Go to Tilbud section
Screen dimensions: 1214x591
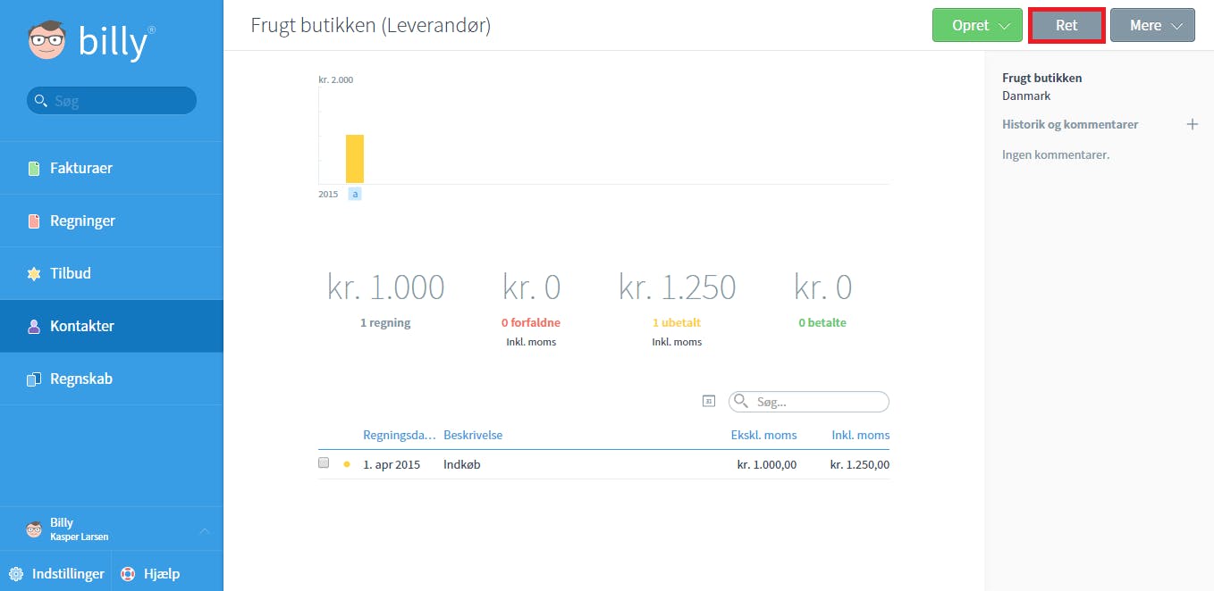click(x=112, y=273)
